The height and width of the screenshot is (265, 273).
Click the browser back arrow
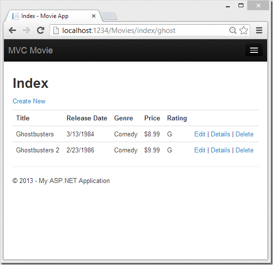12,31
